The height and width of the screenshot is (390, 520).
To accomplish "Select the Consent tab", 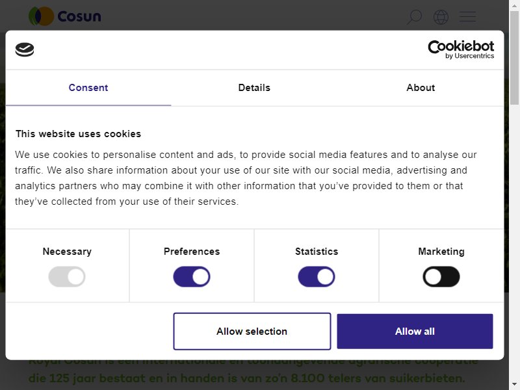I will (88, 88).
